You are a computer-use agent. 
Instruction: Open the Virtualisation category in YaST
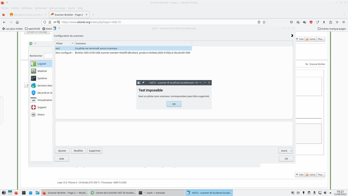point(41,100)
